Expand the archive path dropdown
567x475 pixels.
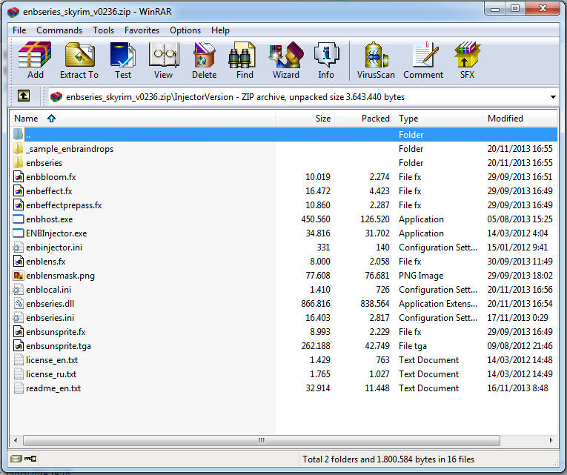point(553,97)
